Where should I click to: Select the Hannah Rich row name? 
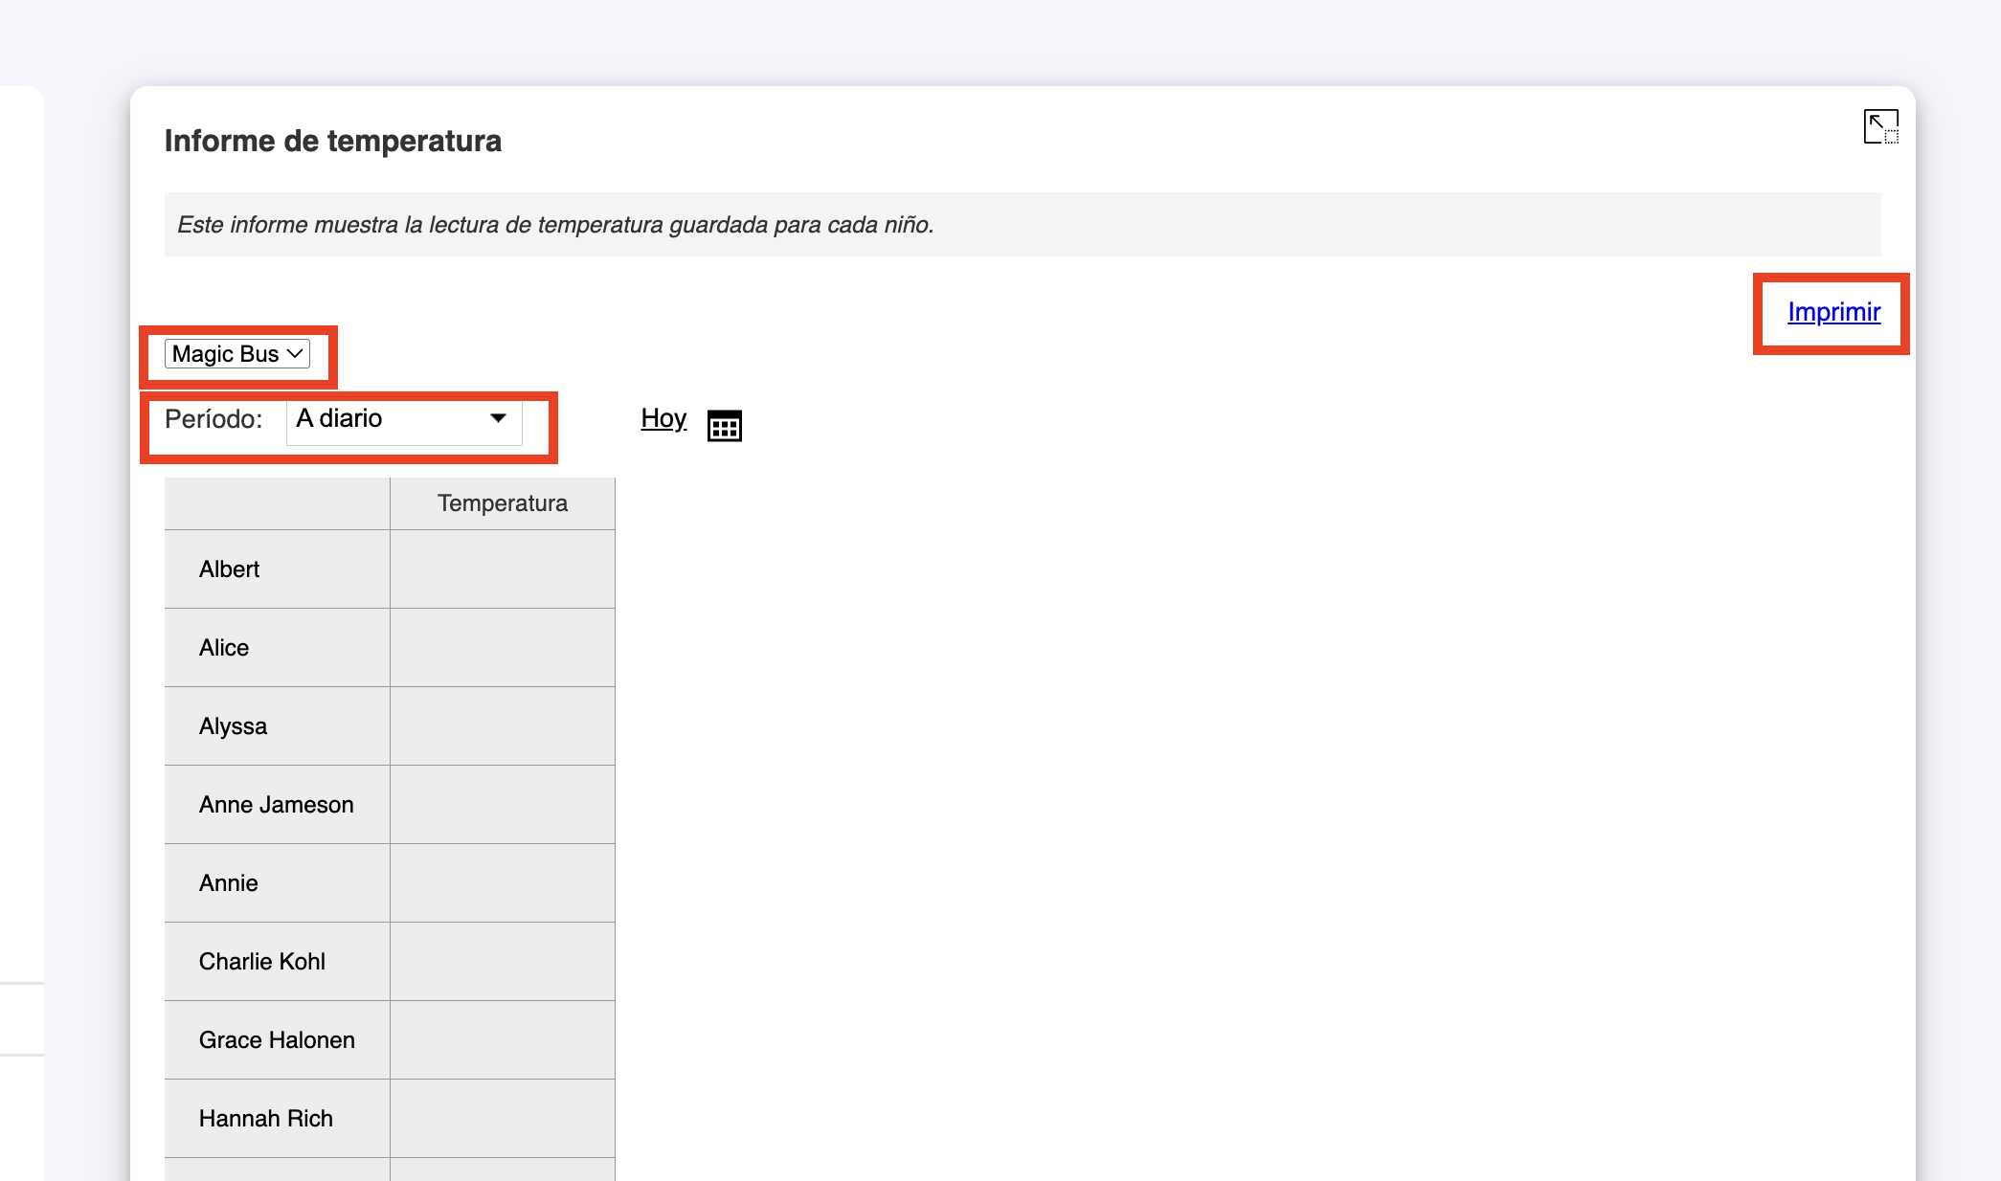click(x=265, y=1119)
